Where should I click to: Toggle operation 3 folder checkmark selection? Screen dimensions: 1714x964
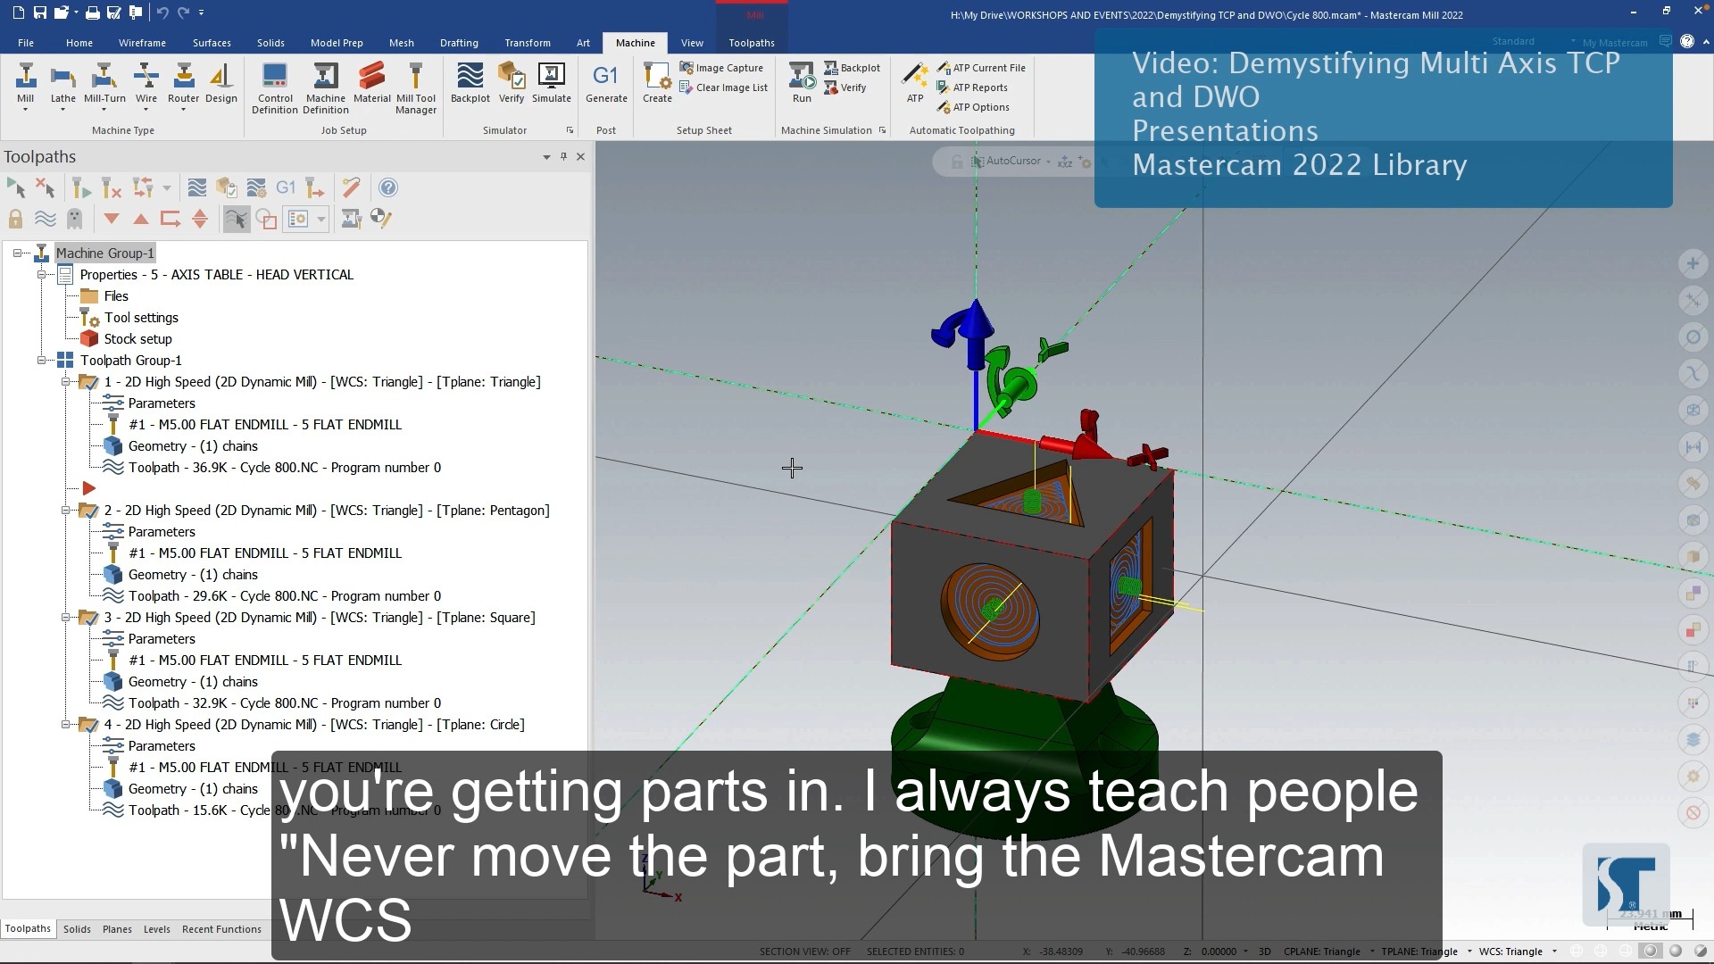point(88,618)
